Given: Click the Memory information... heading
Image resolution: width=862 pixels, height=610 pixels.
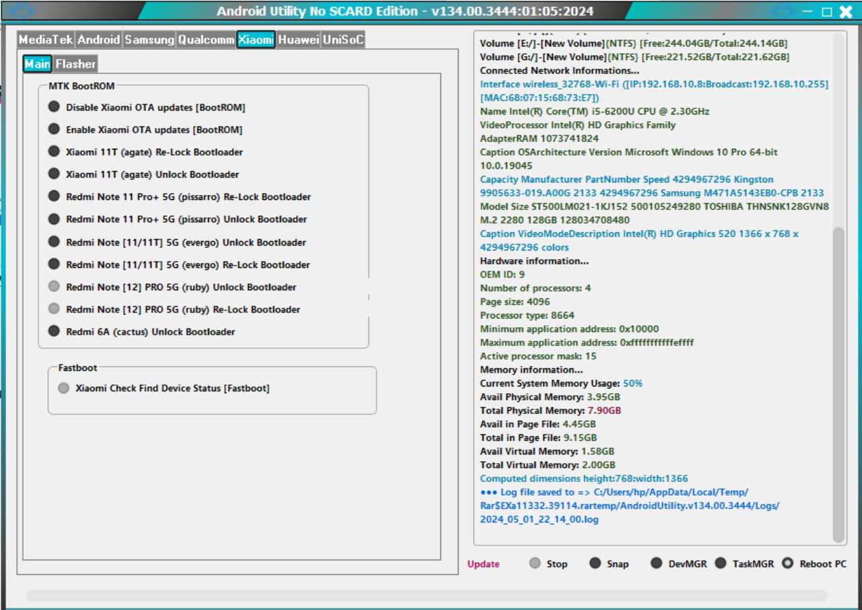Looking at the screenshot, I should click(531, 370).
